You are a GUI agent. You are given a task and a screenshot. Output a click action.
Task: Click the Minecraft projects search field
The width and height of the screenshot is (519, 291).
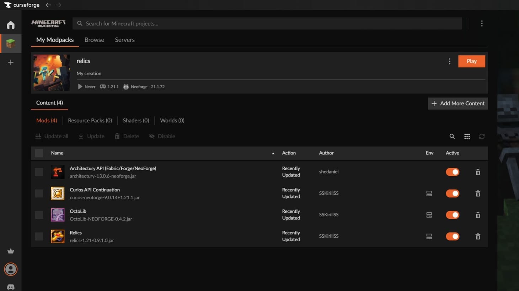[267, 23]
